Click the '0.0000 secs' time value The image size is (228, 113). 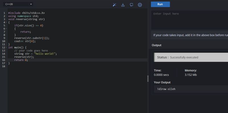pyautogui.click(x=161, y=75)
